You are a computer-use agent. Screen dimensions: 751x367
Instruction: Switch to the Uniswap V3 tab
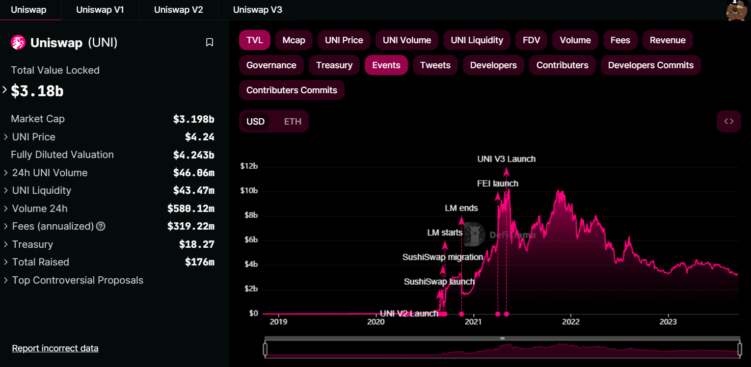click(257, 10)
